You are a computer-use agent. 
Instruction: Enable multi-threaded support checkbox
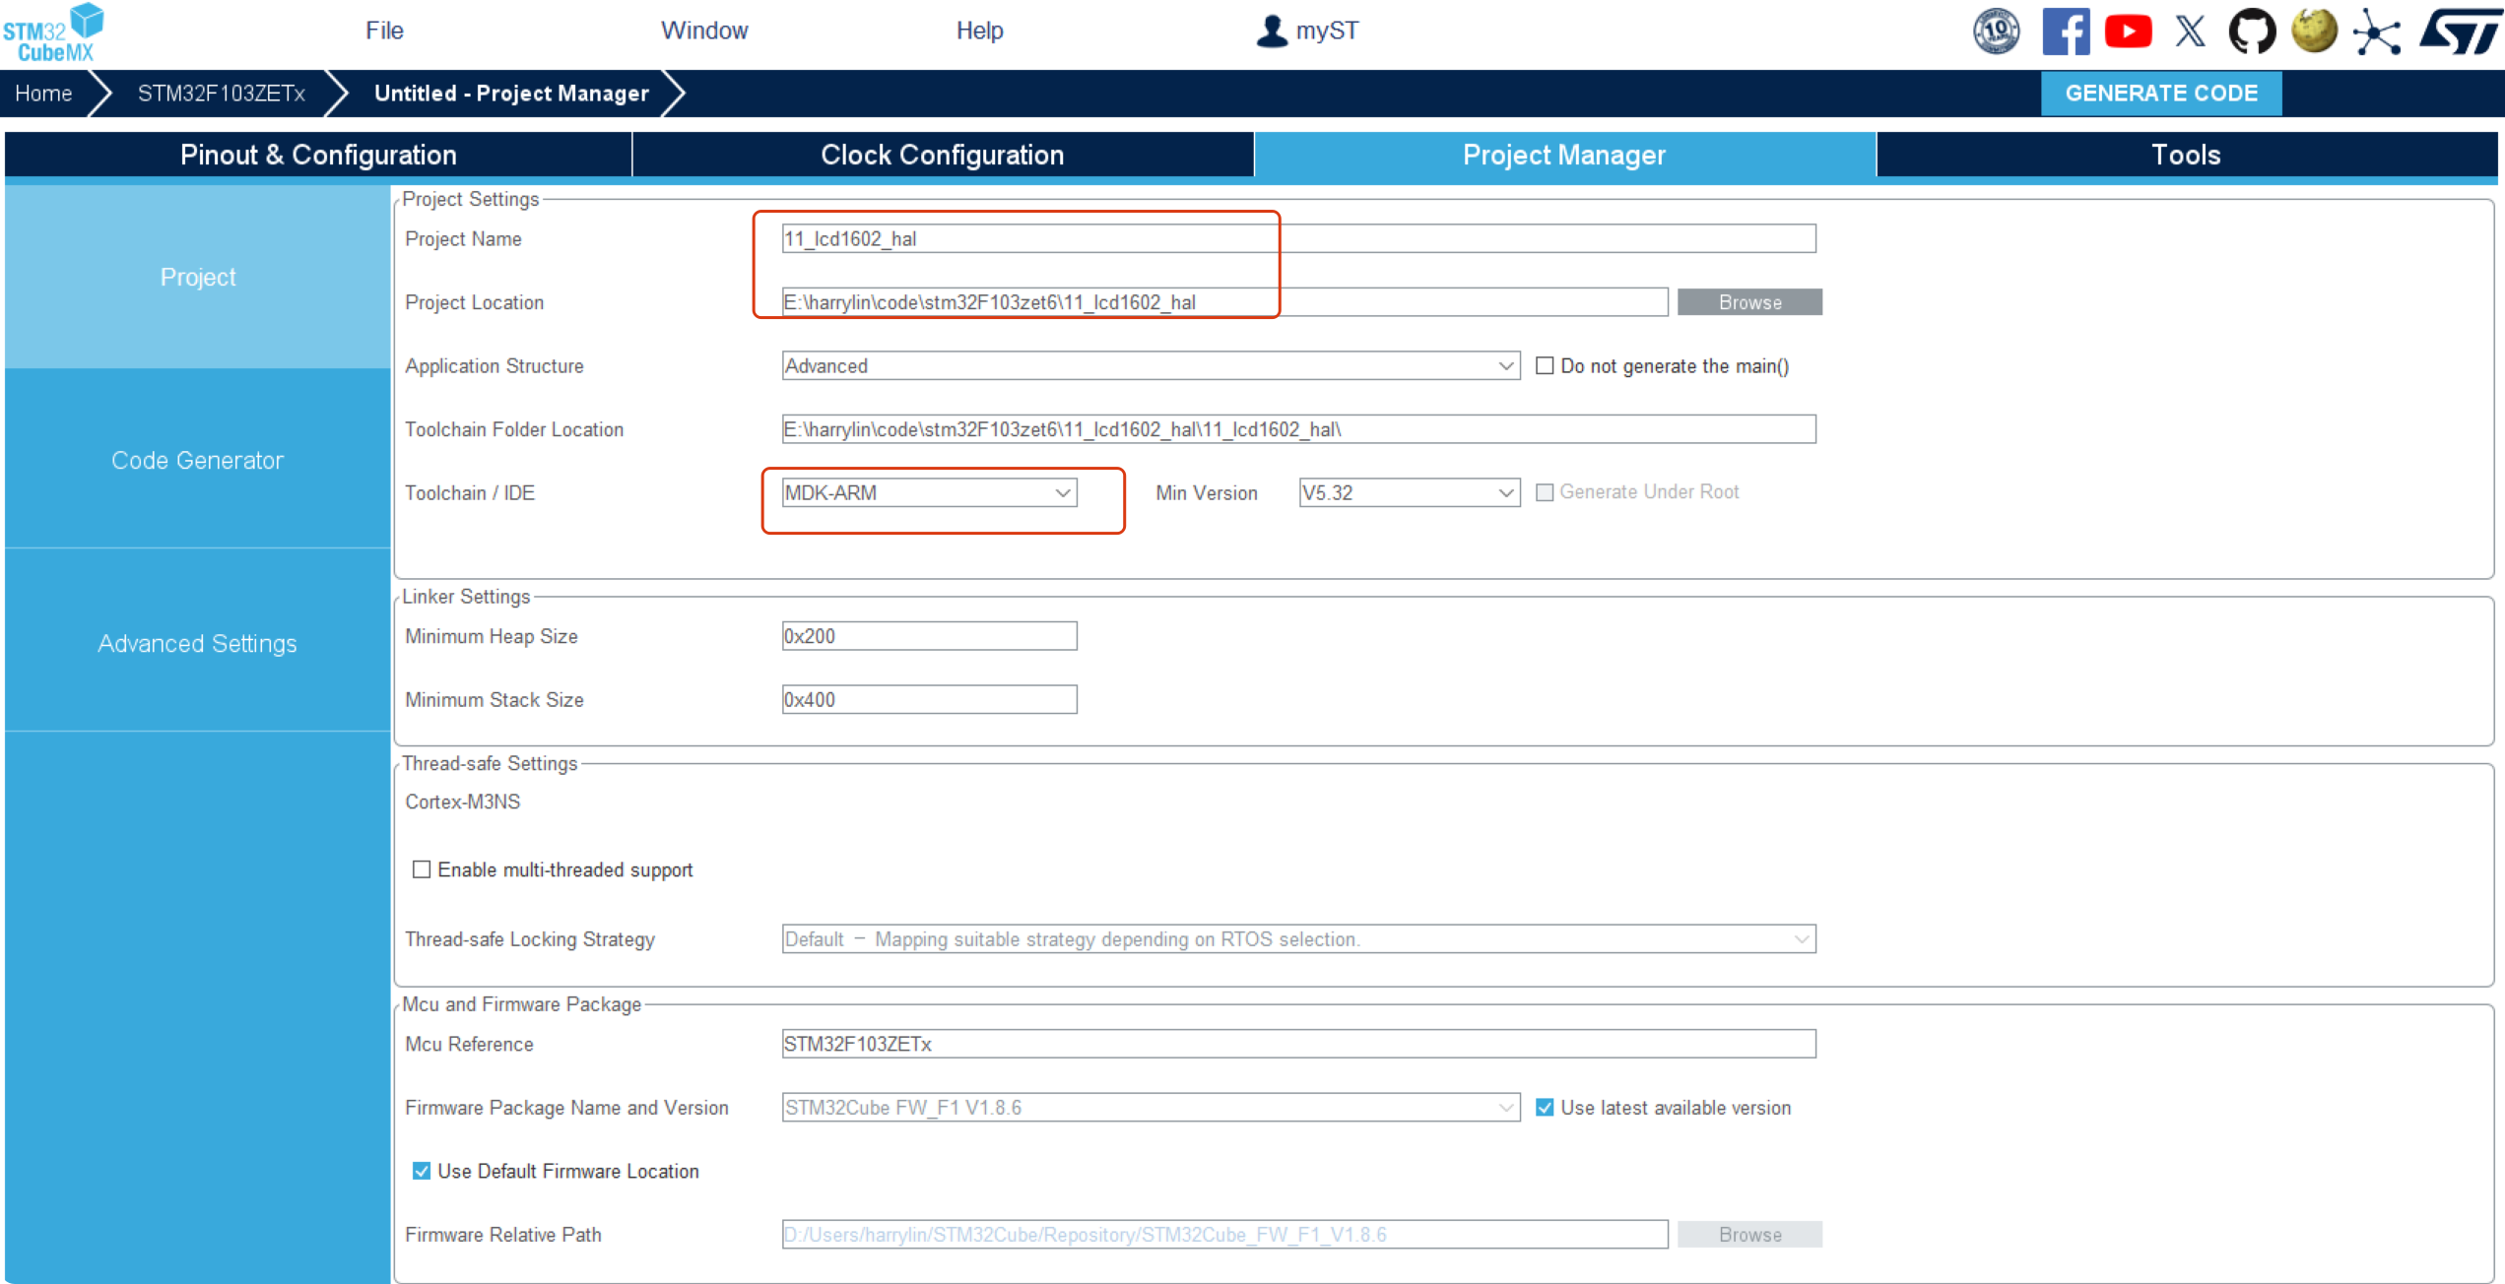click(422, 869)
